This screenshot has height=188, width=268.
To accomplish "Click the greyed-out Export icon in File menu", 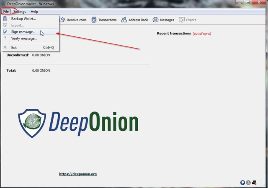I will 5,25.
